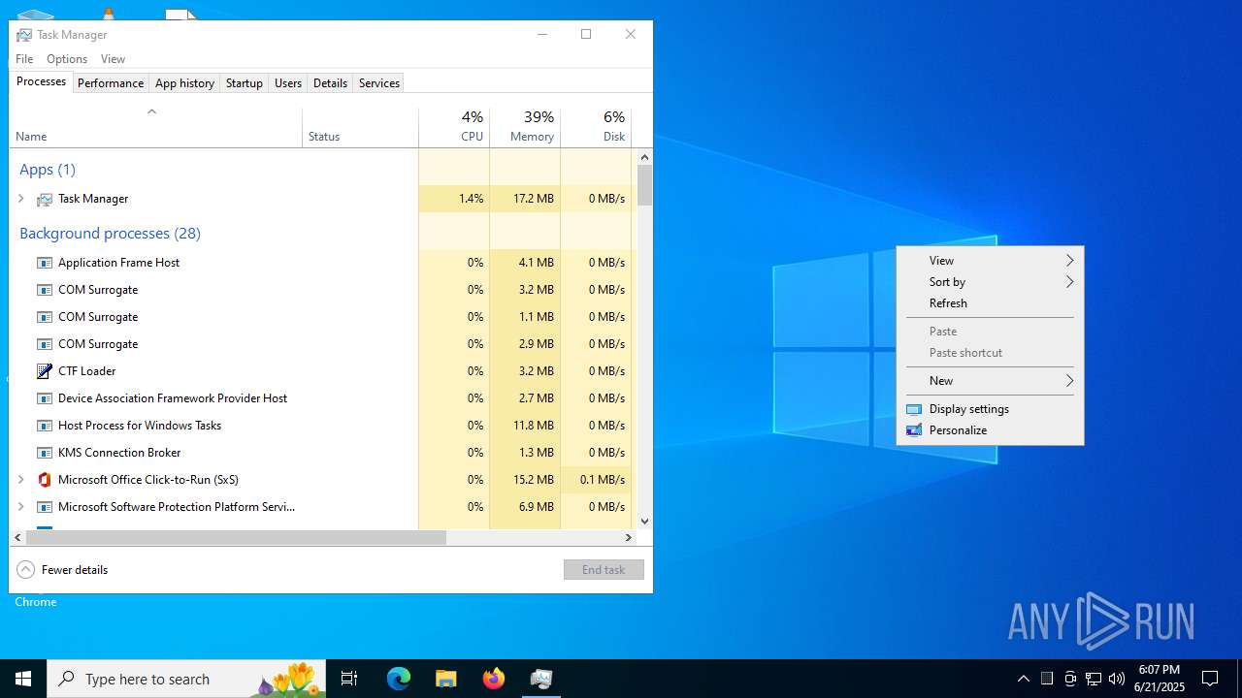
Task: Click the Task Manager app row icon
Action: point(44,199)
